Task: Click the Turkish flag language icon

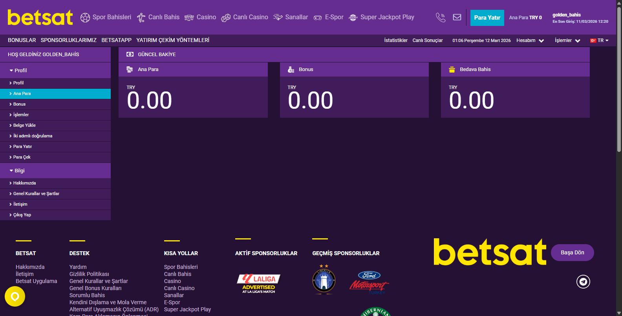Action: 593,40
